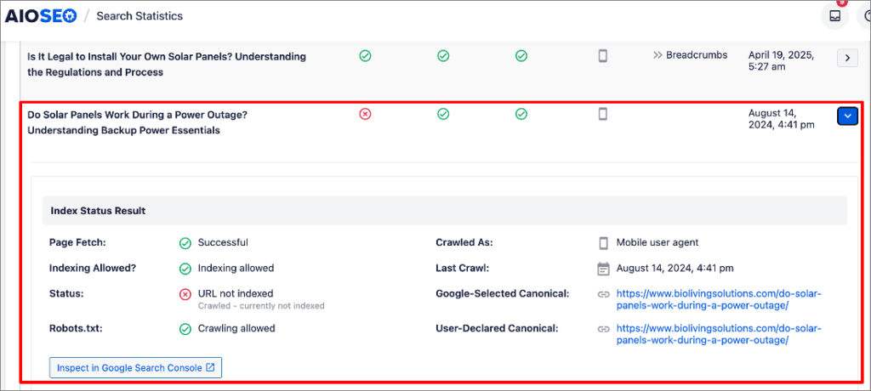Select the Do Solar Panels Work post title
The image size is (871, 391).
(137, 122)
